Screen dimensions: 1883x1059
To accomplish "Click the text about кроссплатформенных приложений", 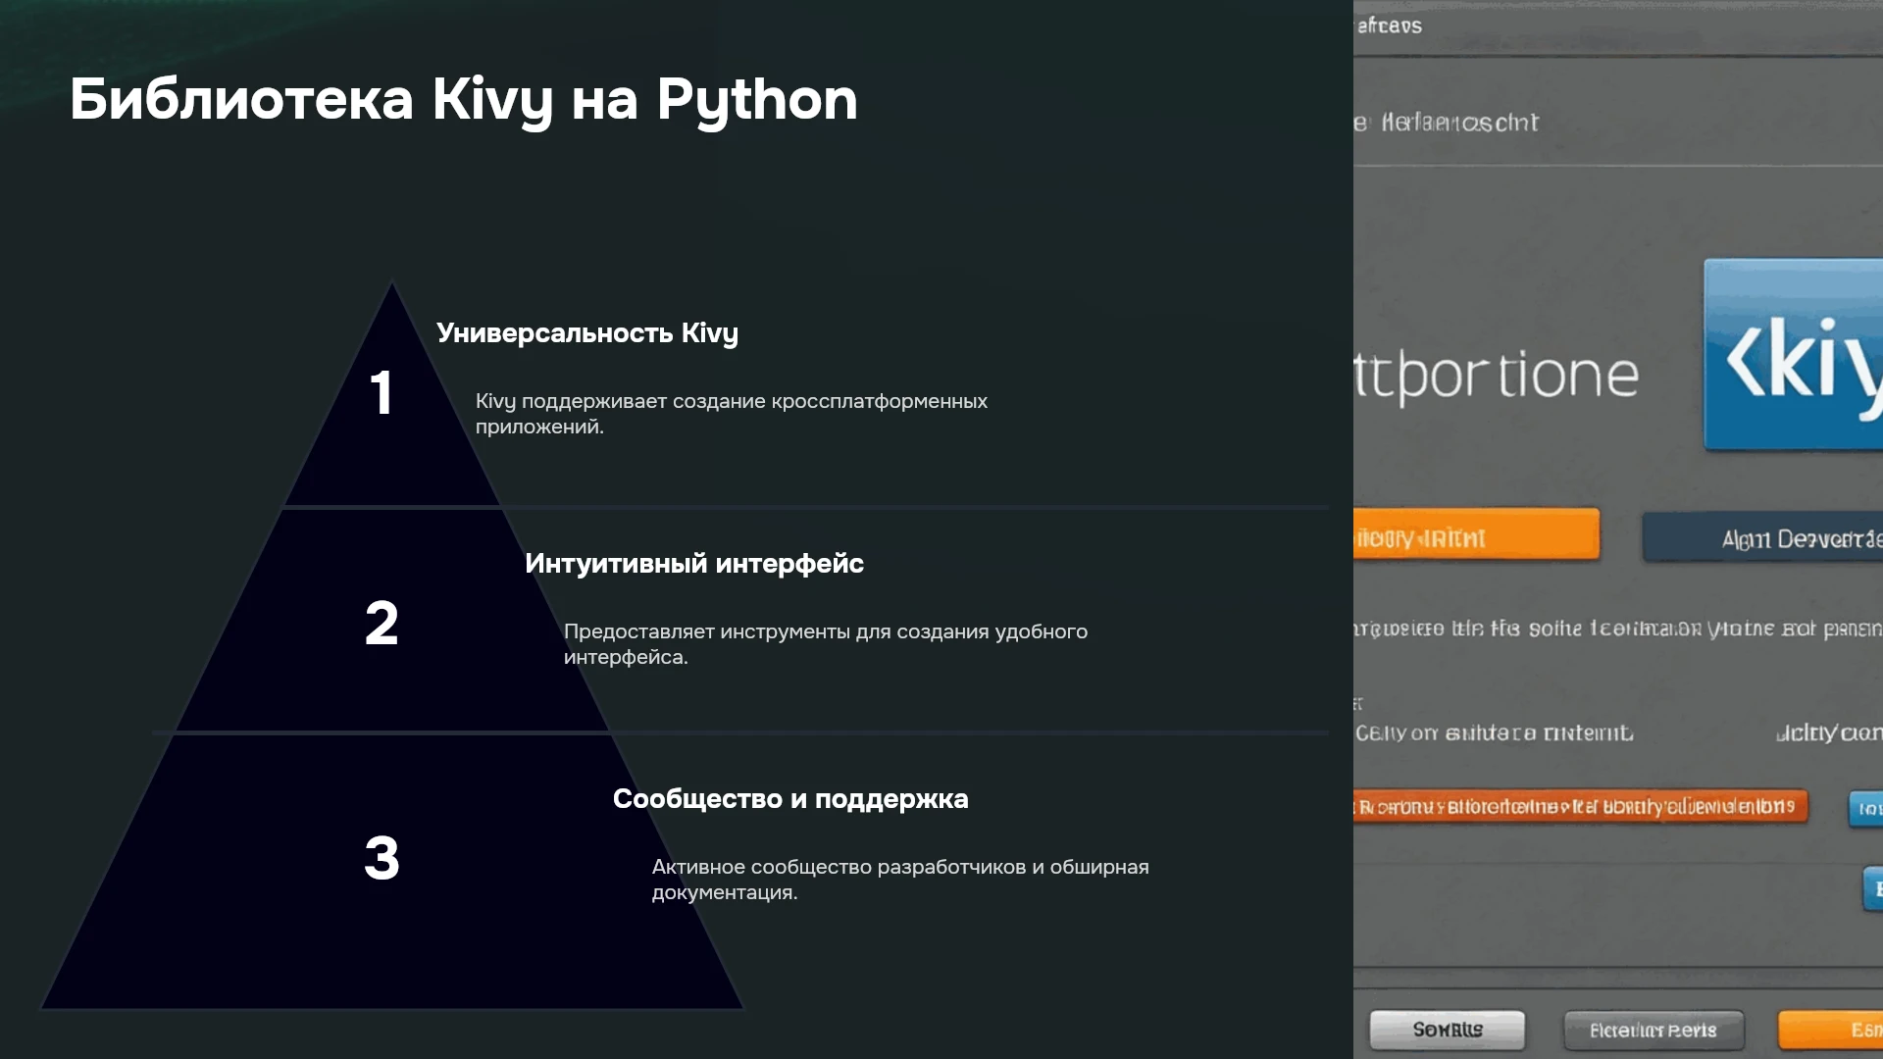I will [732, 414].
